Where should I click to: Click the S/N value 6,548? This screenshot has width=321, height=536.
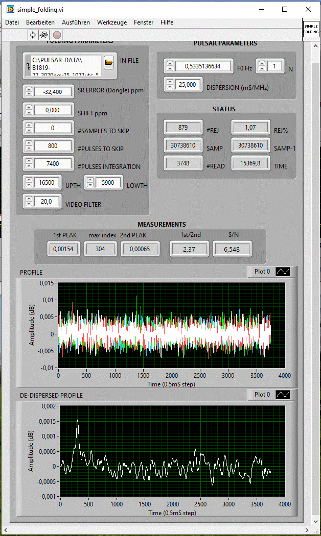tap(232, 249)
